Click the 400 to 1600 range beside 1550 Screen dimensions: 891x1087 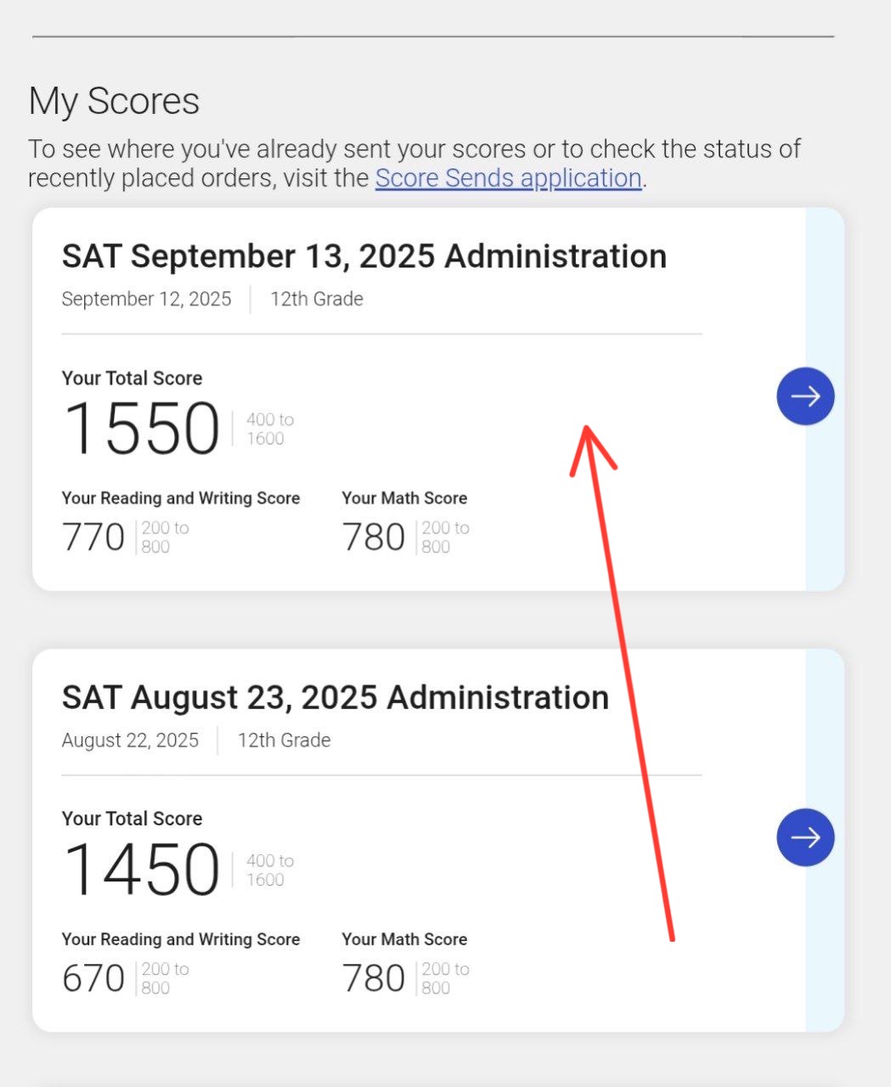pyautogui.click(x=269, y=429)
